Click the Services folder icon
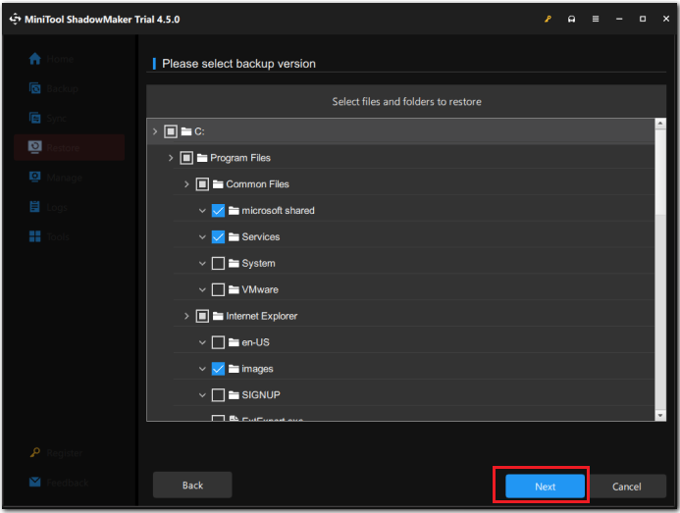Viewport: 680px width, 513px height. click(234, 236)
